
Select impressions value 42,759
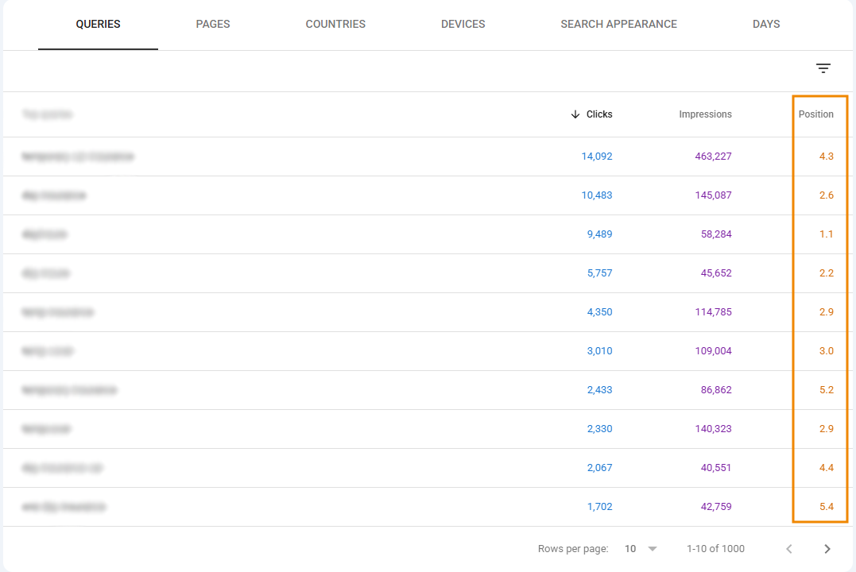(716, 507)
